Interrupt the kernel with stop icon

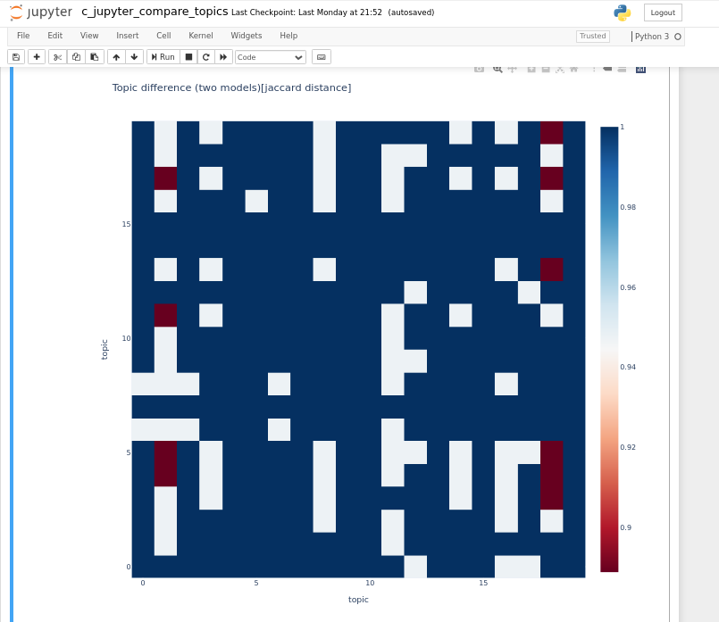[x=188, y=57]
